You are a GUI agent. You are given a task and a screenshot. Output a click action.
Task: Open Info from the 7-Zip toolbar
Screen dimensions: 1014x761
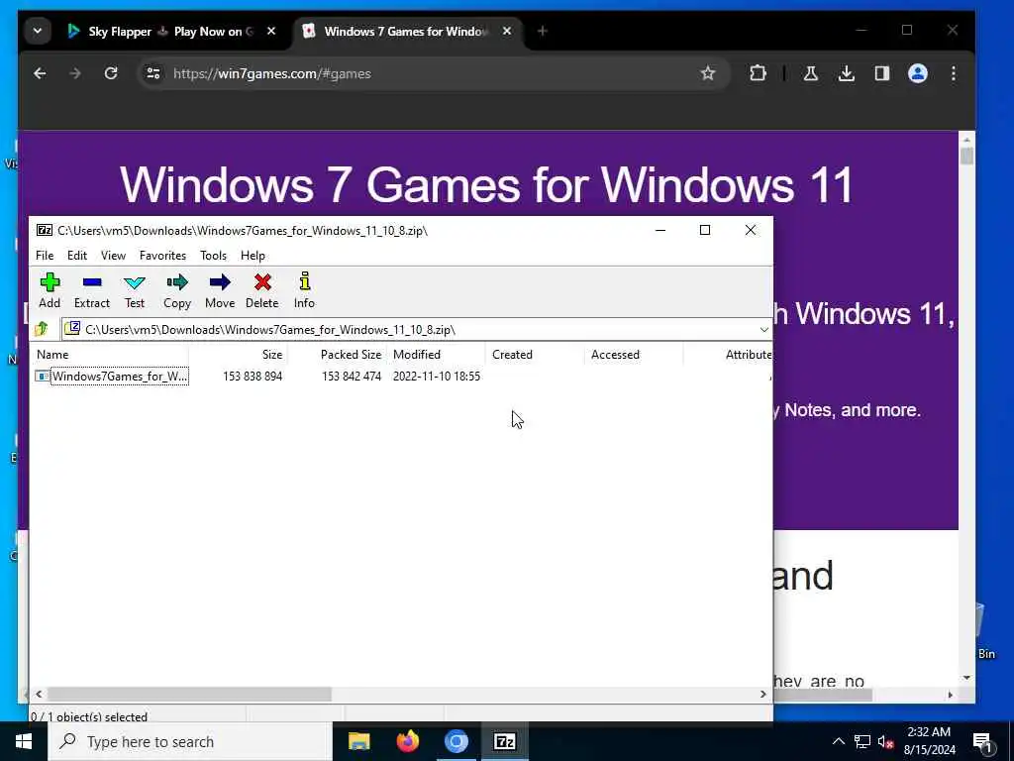pos(304,290)
